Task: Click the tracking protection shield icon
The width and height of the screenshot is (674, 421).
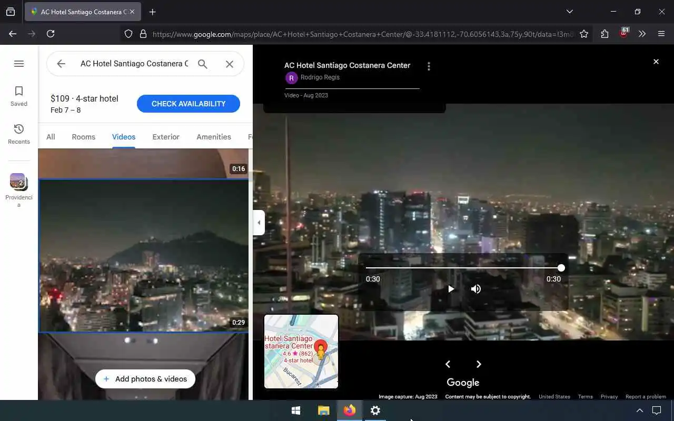Action: tap(128, 34)
